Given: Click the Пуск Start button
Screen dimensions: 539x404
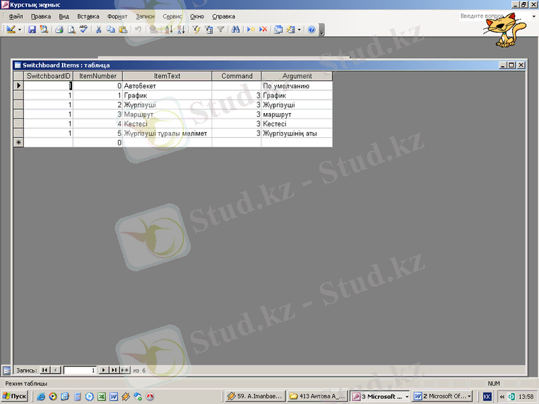Looking at the screenshot, I should 15,397.
